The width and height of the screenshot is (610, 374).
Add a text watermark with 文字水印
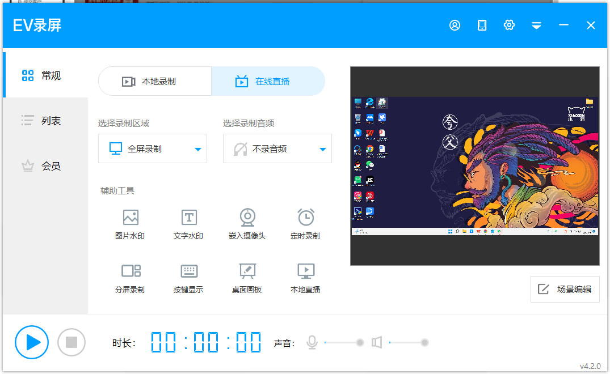click(x=188, y=224)
